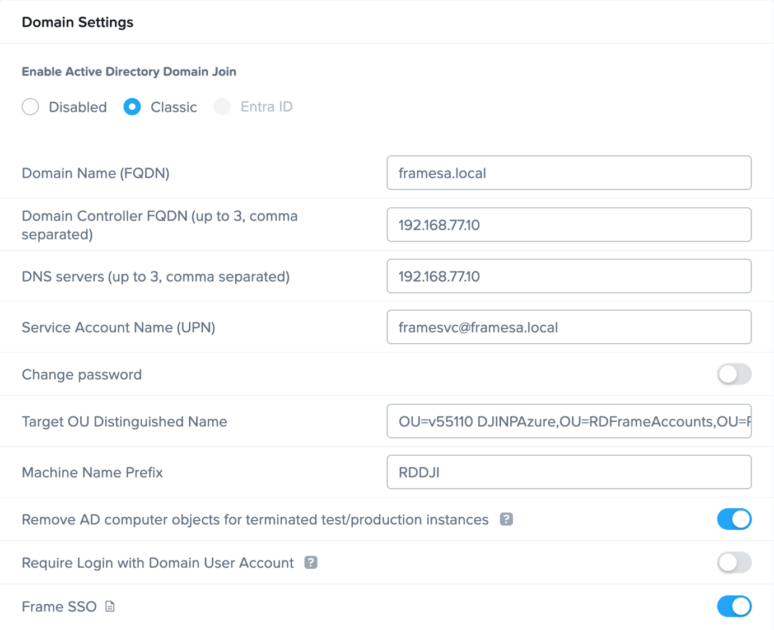Select the Entra ID radio option
The width and height of the screenshot is (774, 630).
click(222, 106)
